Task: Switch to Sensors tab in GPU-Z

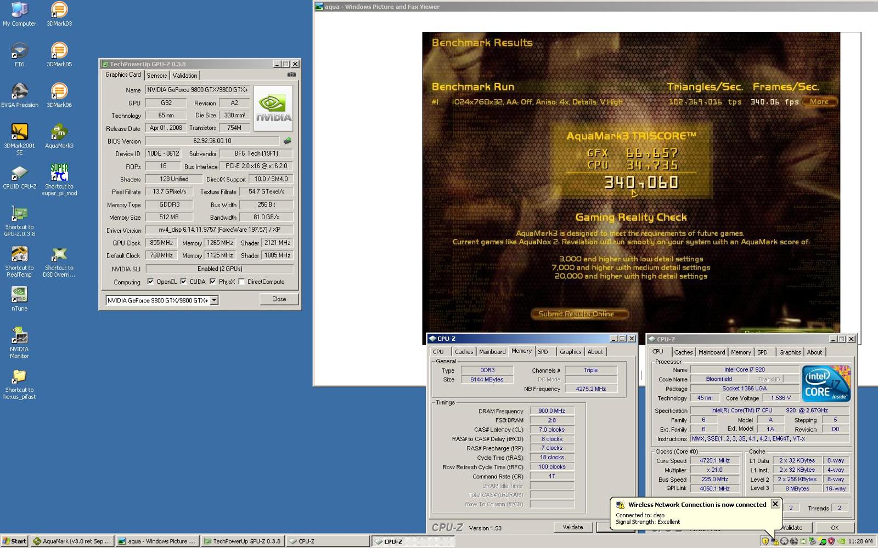Action: click(156, 76)
